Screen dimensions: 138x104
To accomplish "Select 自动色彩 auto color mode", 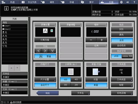I will point(122,46).
